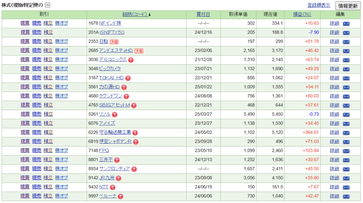Click 現売 in the iSNIFTY50 row

pos(37,32)
